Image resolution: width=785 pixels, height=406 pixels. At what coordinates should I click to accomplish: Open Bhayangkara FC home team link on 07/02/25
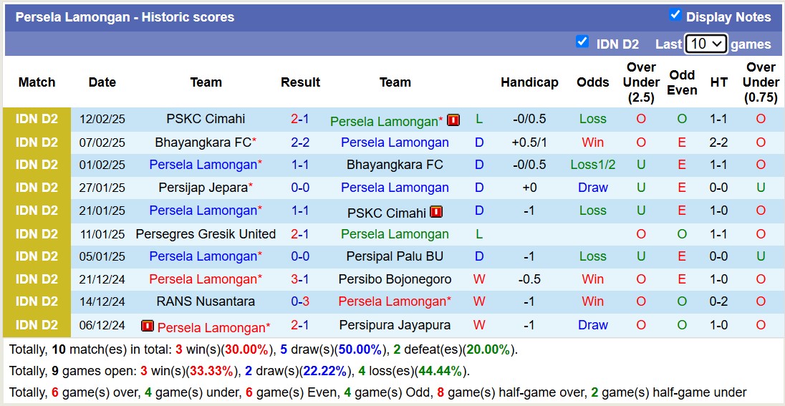(203, 142)
